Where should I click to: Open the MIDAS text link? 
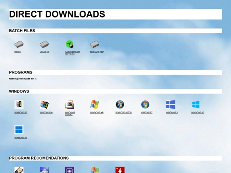[18, 52]
